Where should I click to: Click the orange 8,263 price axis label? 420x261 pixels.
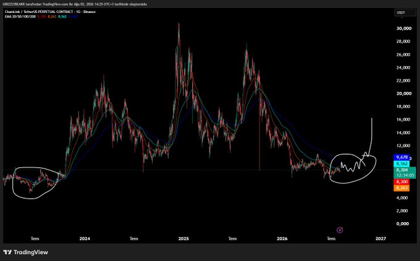point(401,188)
